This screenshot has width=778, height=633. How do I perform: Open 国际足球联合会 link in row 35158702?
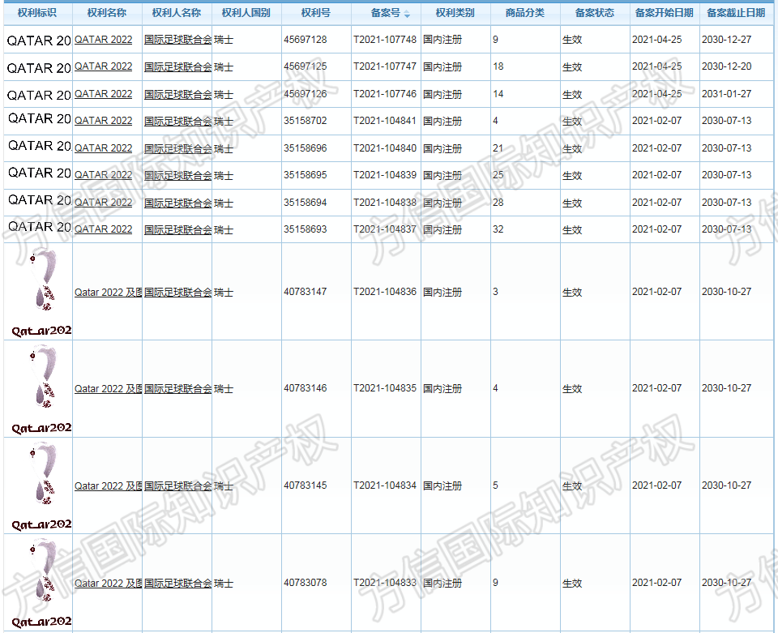(x=177, y=121)
